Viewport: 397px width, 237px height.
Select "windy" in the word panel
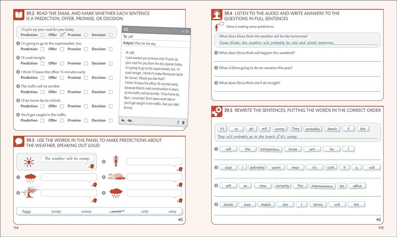[56, 211]
